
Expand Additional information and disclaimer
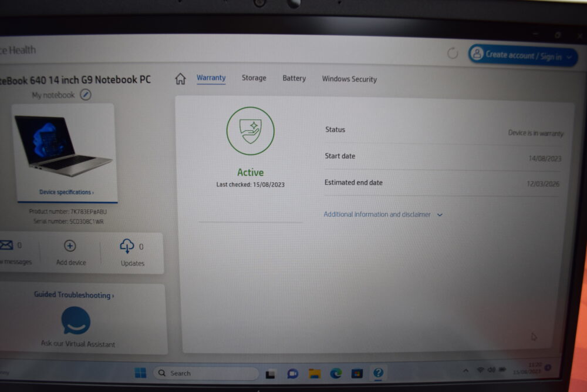tap(383, 215)
